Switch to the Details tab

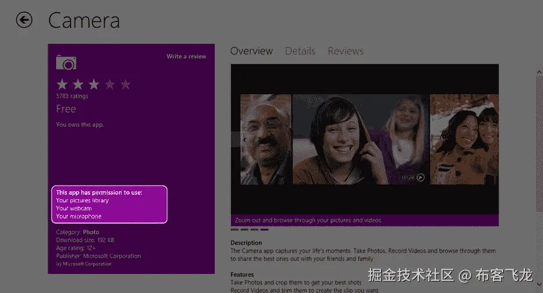300,51
